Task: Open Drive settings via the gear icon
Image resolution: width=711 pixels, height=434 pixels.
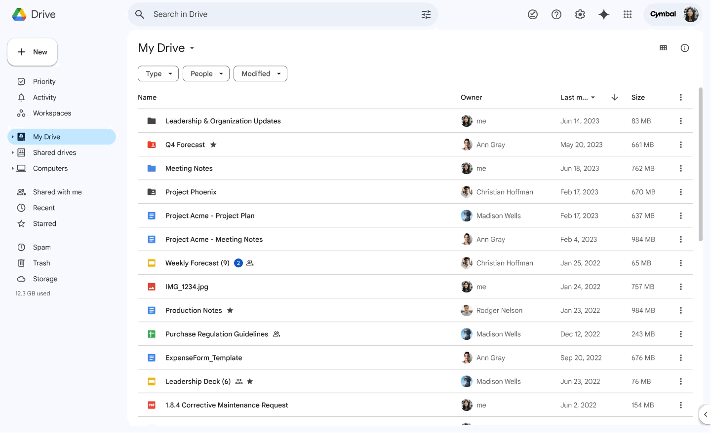Action: pos(580,14)
